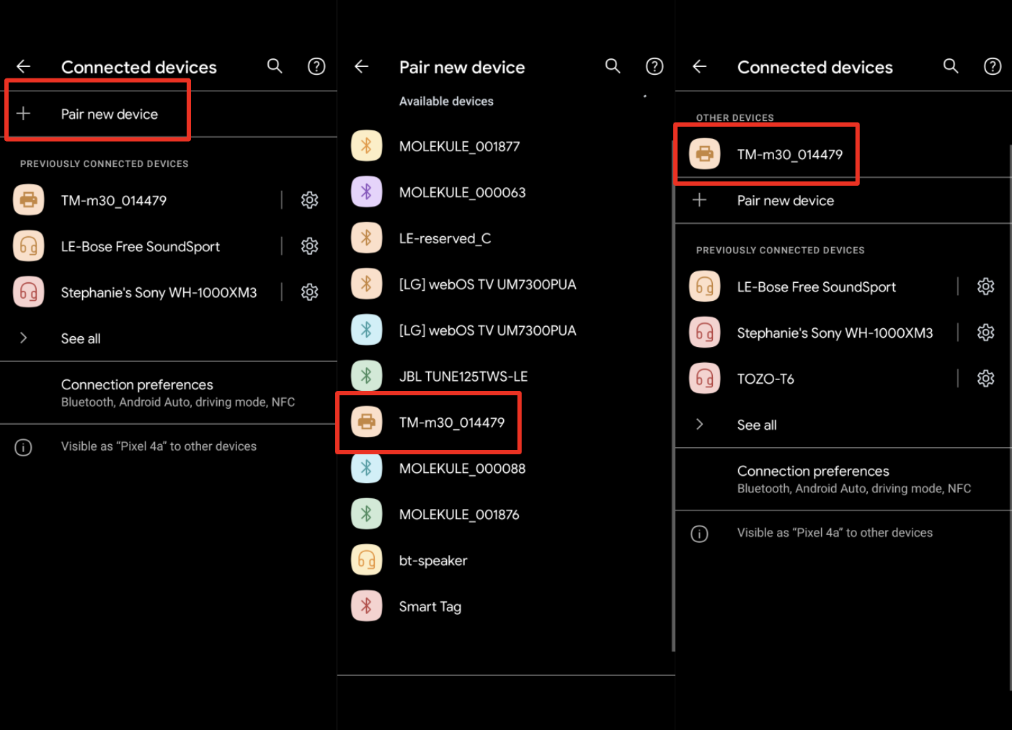Viewport: 1012px width, 730px height.
Task: Tap purple Bluetooth icon for MOLEKULE_000063
Action: 366,192
